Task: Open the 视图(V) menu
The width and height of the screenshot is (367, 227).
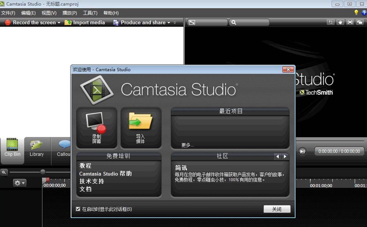Action: 49,13
